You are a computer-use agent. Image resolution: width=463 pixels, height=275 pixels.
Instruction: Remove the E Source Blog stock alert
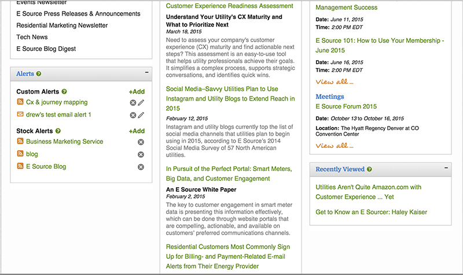(141, 167)
